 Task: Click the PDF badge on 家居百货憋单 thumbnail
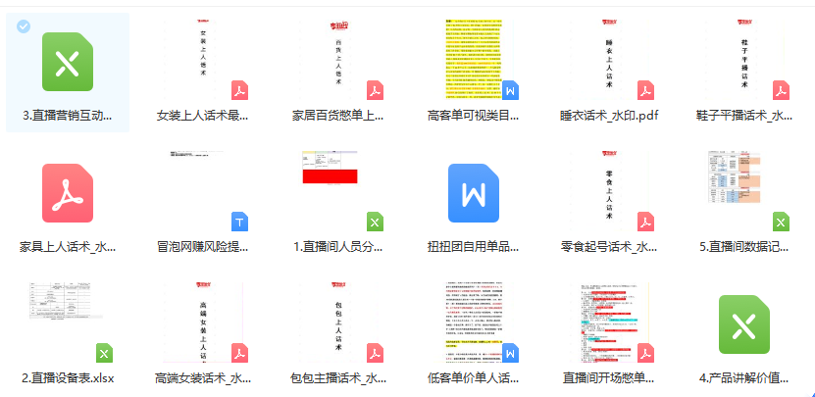click(x=376, y=90)
